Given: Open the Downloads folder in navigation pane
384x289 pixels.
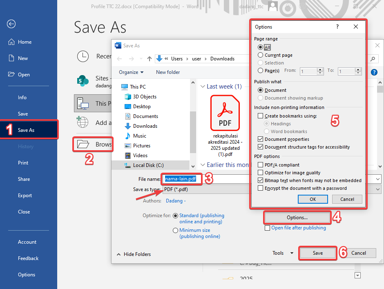Looking at the screenshot, I should (145, 126).
